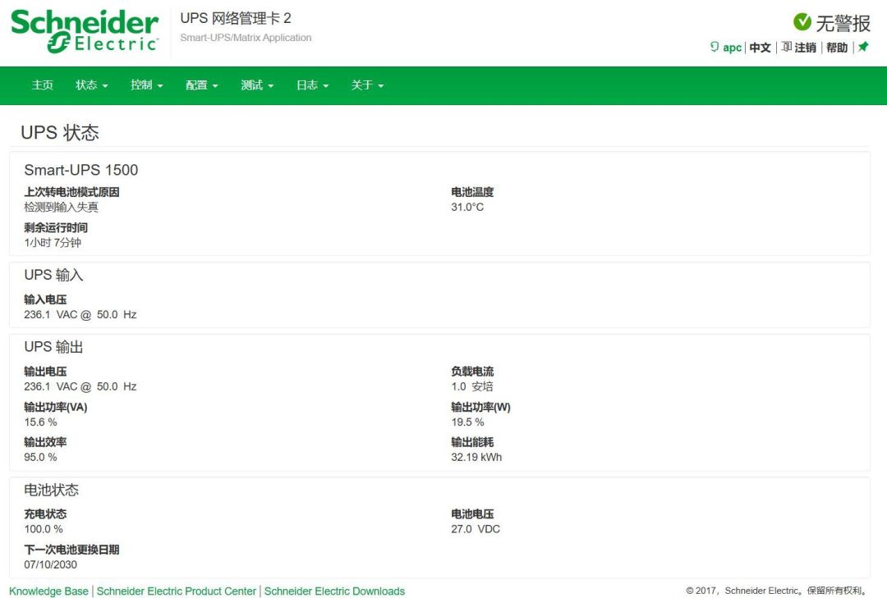Image resolution: width=887 pixels, height=598 pixels.
Task: Click the apc user link
Action: coord(732,48)
